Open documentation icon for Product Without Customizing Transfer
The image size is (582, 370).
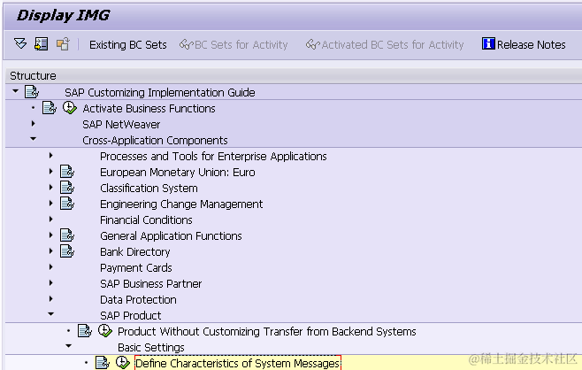(x=85, y=331)
